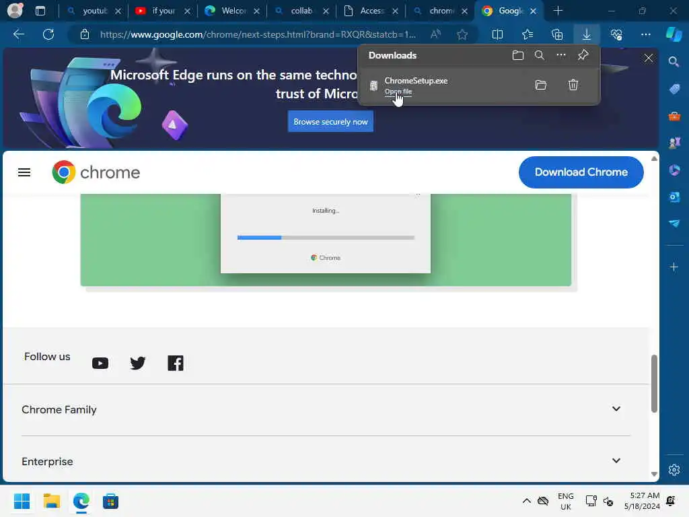Image resolution: width=689 pixels, height=517 pixels.
Task: Search downloads with magnifier icon
Action: (x=540, y=55)
